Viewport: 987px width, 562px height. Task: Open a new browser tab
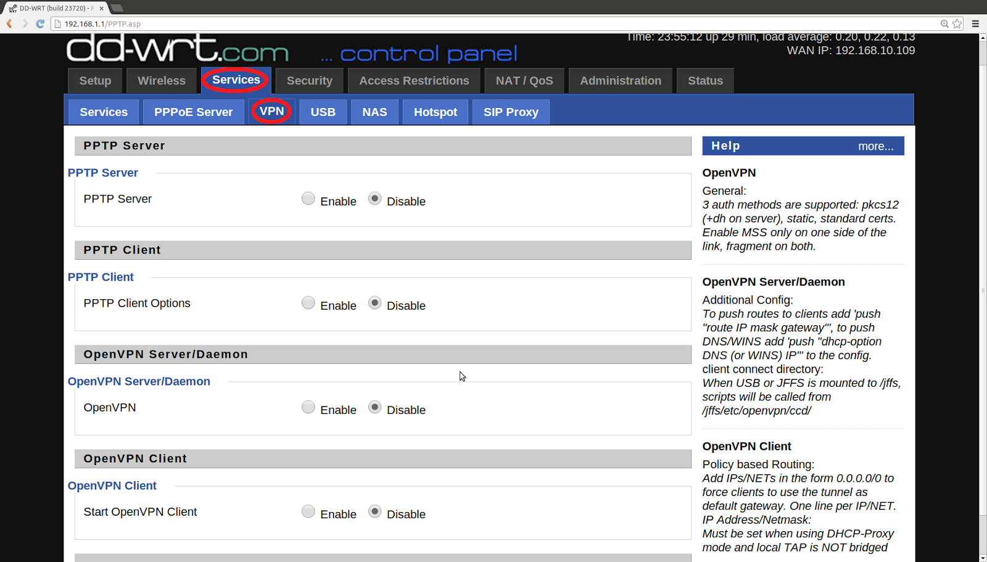coord(117,8)
